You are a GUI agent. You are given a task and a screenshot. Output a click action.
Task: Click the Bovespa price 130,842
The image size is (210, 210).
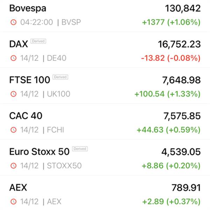pyautogui.click(x=183, y=8)
